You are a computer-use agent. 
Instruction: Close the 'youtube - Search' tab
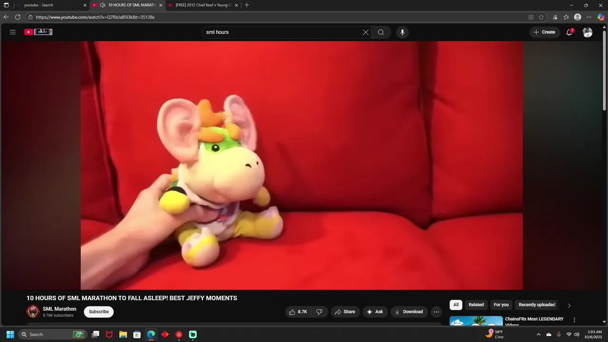point(85,5)
